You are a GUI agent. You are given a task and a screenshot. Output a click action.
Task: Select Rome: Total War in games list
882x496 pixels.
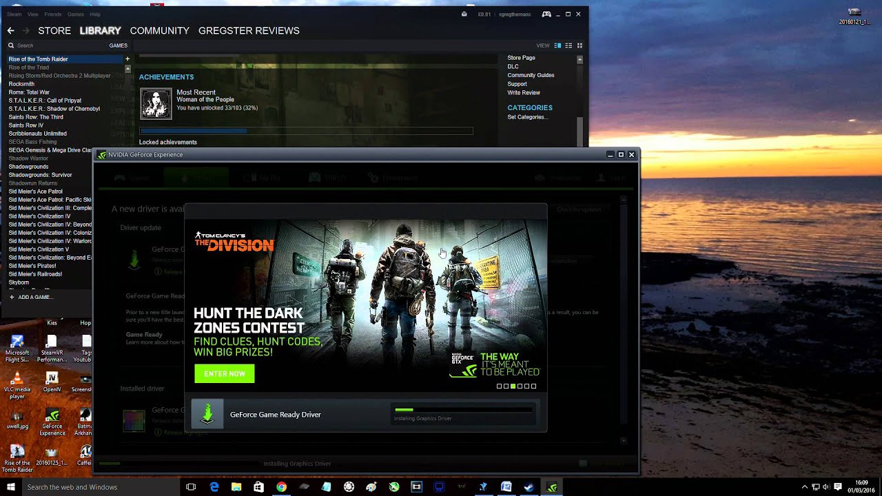(x=29, y=92)
